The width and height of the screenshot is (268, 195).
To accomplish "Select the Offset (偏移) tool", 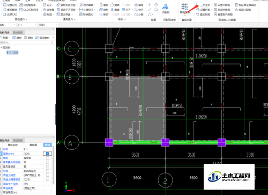I will (139, 5).
